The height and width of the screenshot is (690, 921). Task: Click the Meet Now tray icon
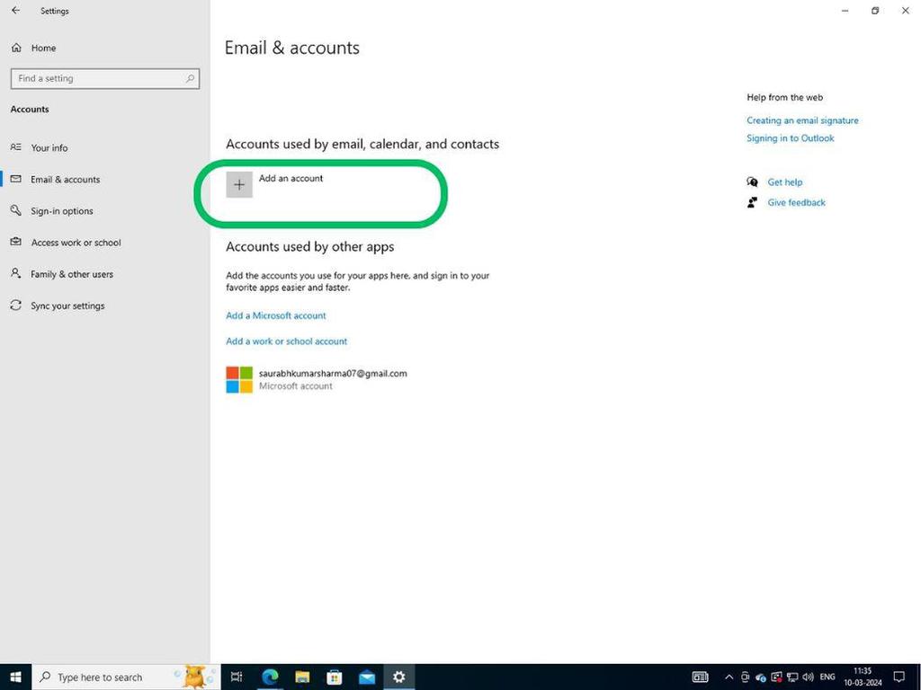745,677
